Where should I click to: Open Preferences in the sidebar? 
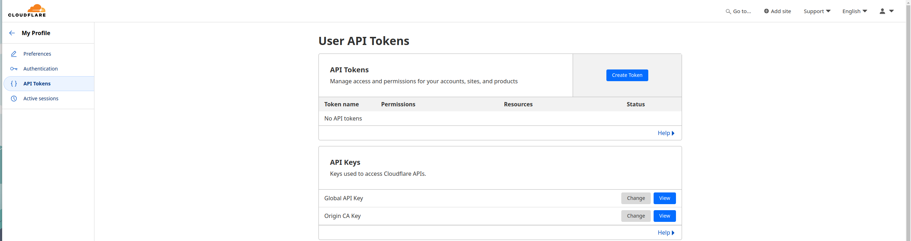pos(37,54)
